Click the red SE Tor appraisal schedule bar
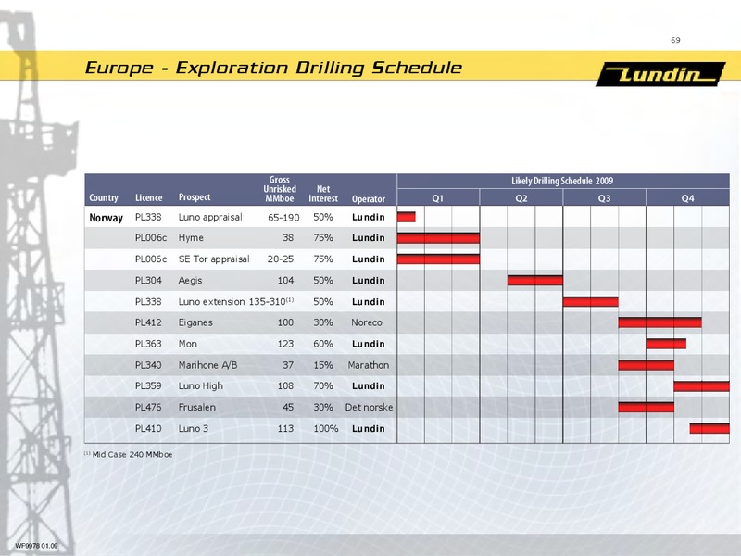 pyautogui.click(x=438, y=259)
